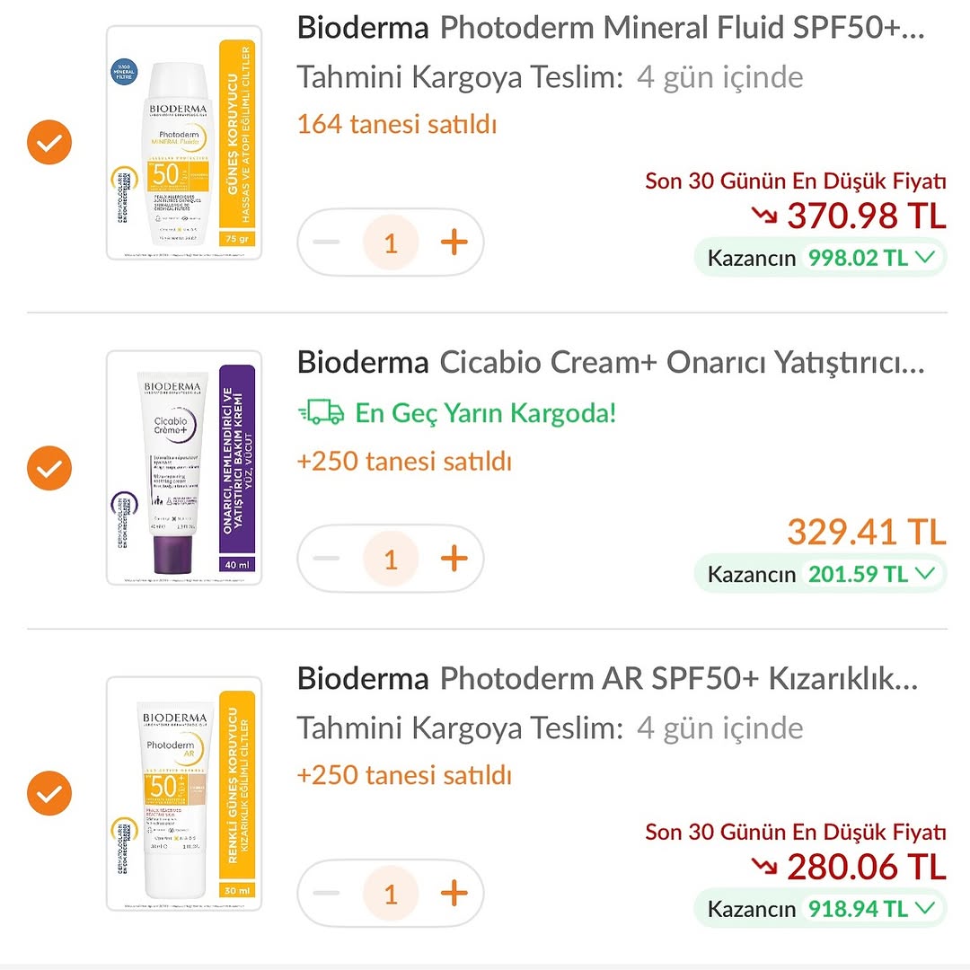
Task: View Cicabio Crème+ product image
Action: click(x=184, y=468)
